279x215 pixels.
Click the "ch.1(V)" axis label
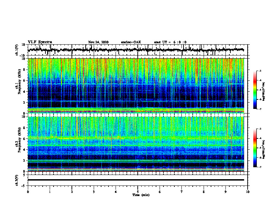[17, 50]
